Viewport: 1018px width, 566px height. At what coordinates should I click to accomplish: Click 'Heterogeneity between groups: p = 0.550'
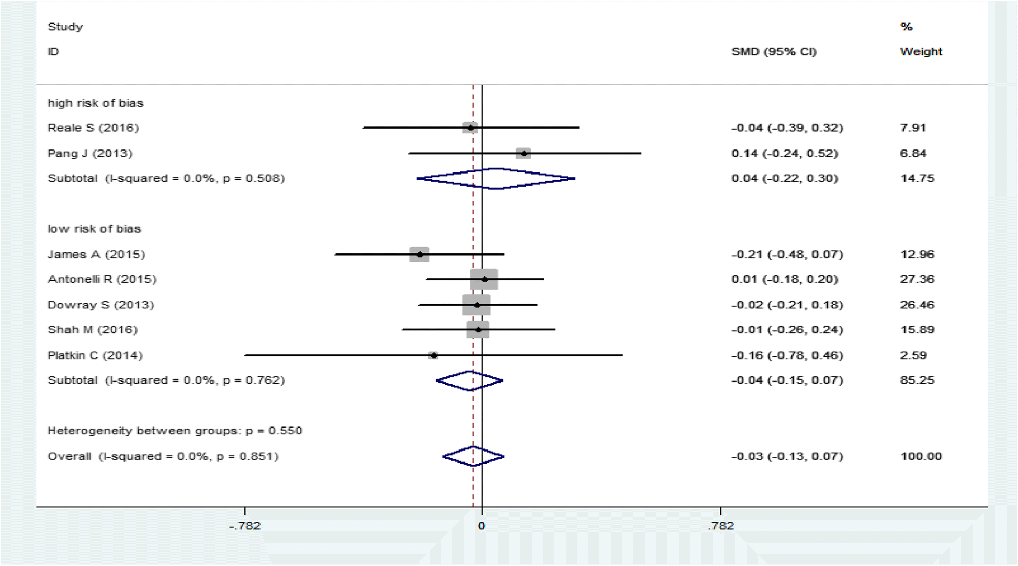(x=175, y=431)
